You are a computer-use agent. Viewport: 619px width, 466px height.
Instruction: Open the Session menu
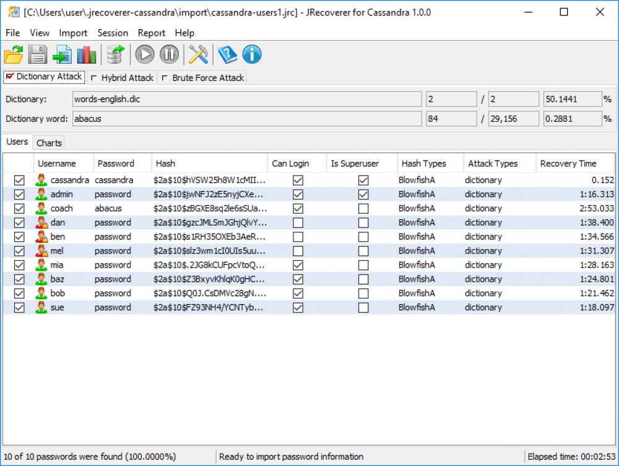click(x=113, y=33)
